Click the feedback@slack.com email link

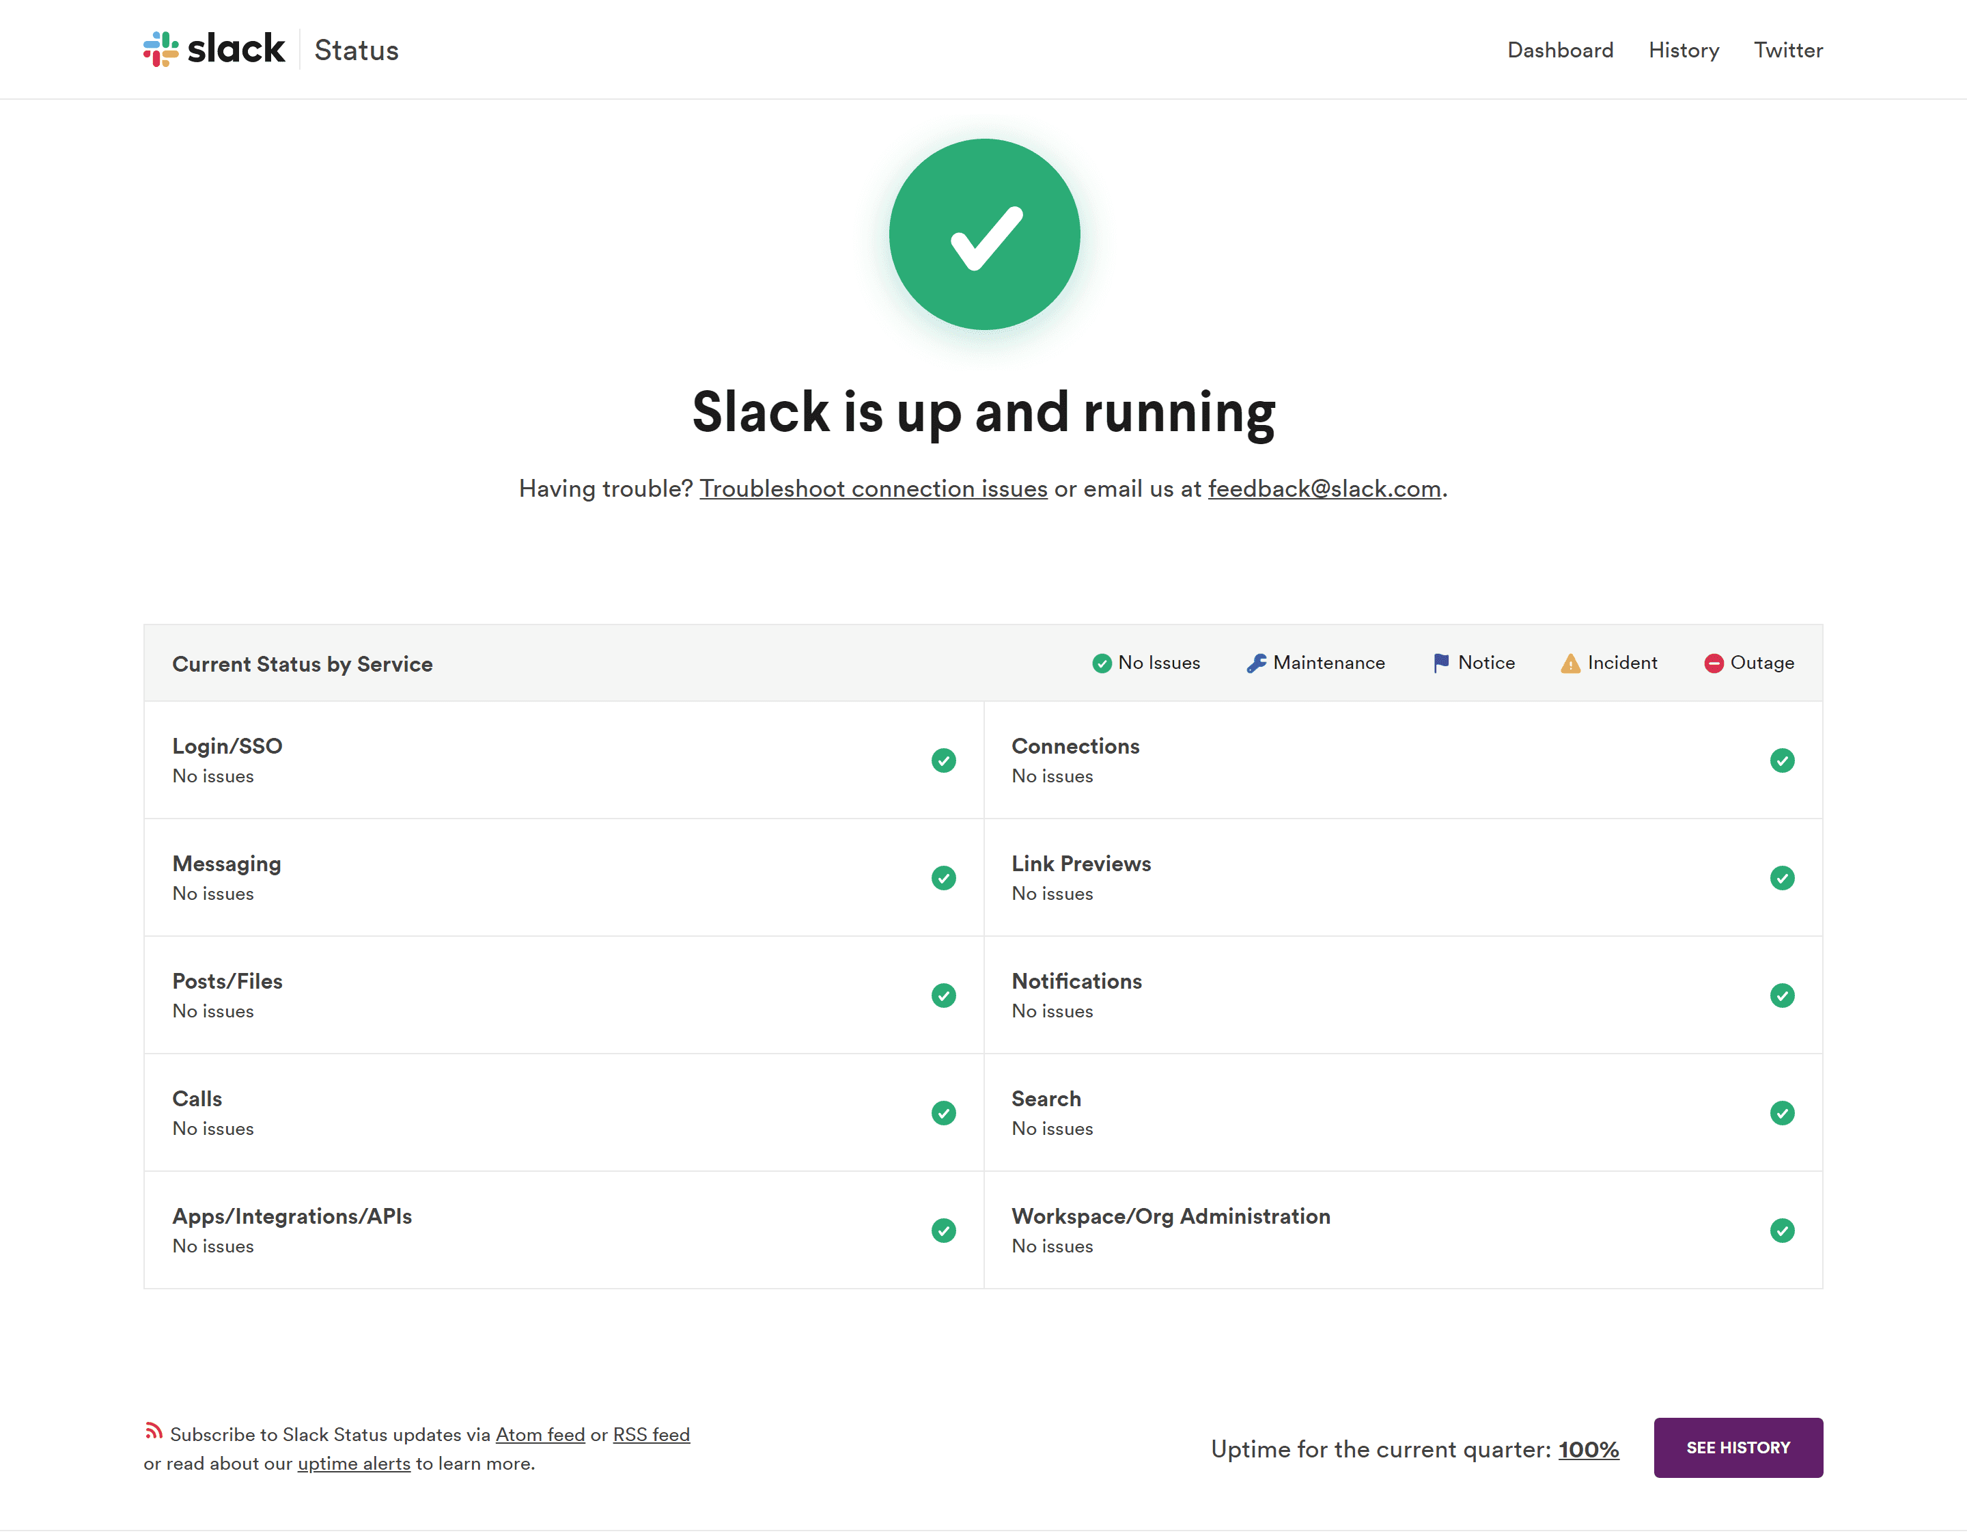coord(1324,489)
